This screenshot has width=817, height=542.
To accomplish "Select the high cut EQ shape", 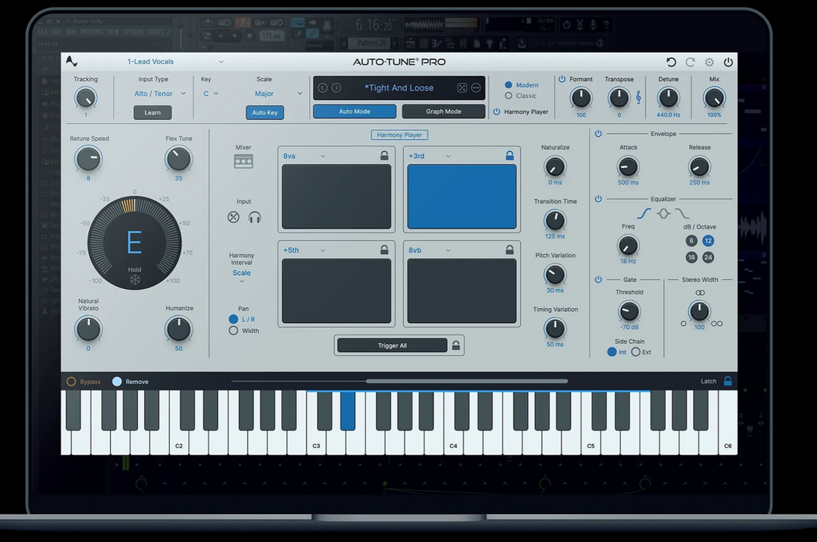I will pos(682,214).
